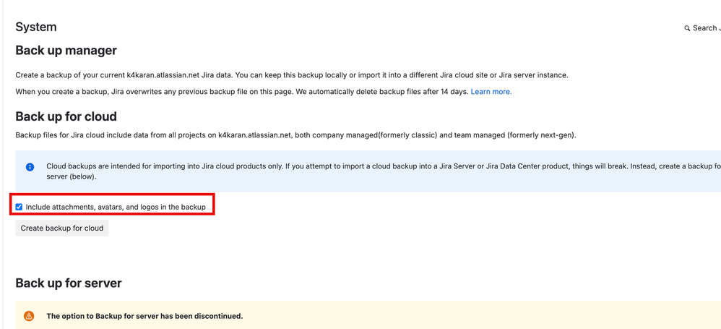Click the 'When you create a backup' sentence
Screen dimensions: 721x329
[242, 92]
